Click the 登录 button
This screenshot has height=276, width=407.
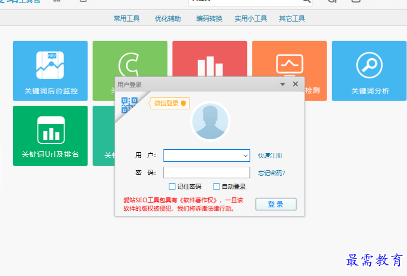pos(276,204)
